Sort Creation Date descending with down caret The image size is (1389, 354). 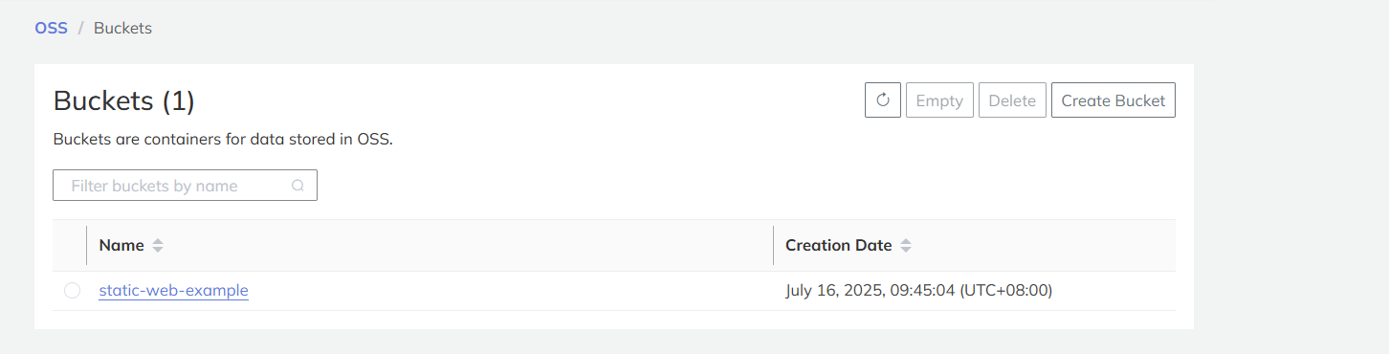coord(906,250)
